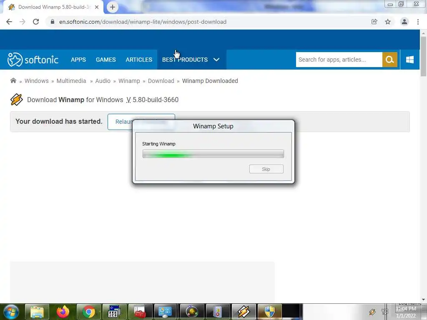Click the Winamp tray icon
The height and width of the screenshot is (320, 427).
point(372,312)
